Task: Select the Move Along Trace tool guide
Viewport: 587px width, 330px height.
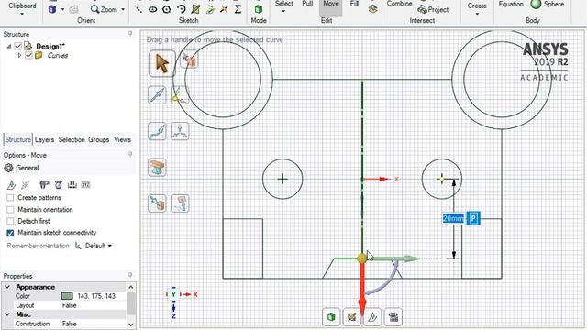Action: coord(157,131)
